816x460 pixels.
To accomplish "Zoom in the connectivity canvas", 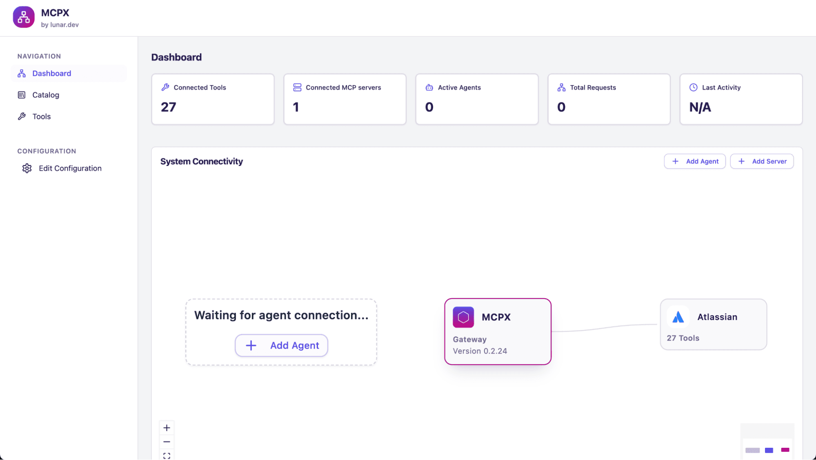I will [167, 428].
